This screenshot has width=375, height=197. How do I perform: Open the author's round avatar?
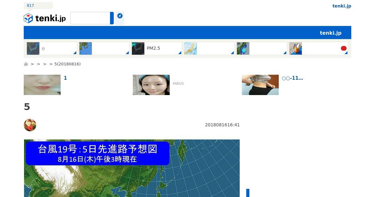click(x=30, y=125)
